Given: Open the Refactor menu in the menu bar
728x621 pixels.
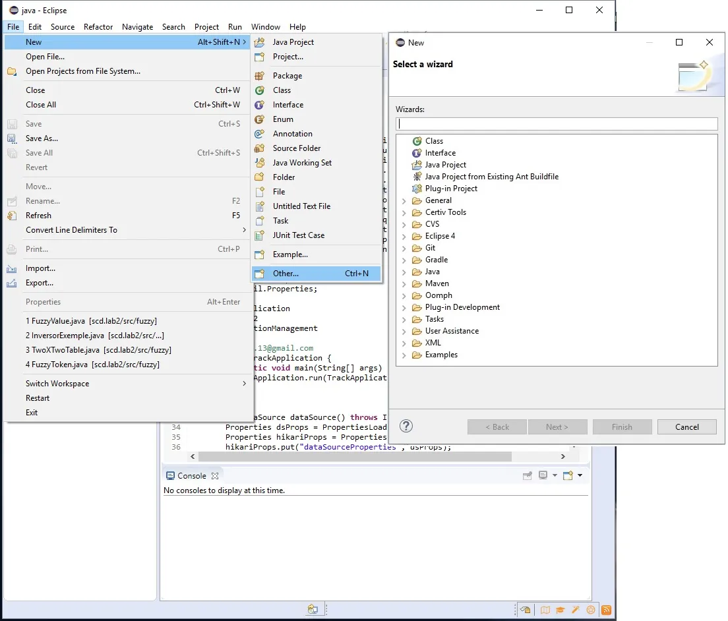Looking at the screenshot, I should coord(98,27).
